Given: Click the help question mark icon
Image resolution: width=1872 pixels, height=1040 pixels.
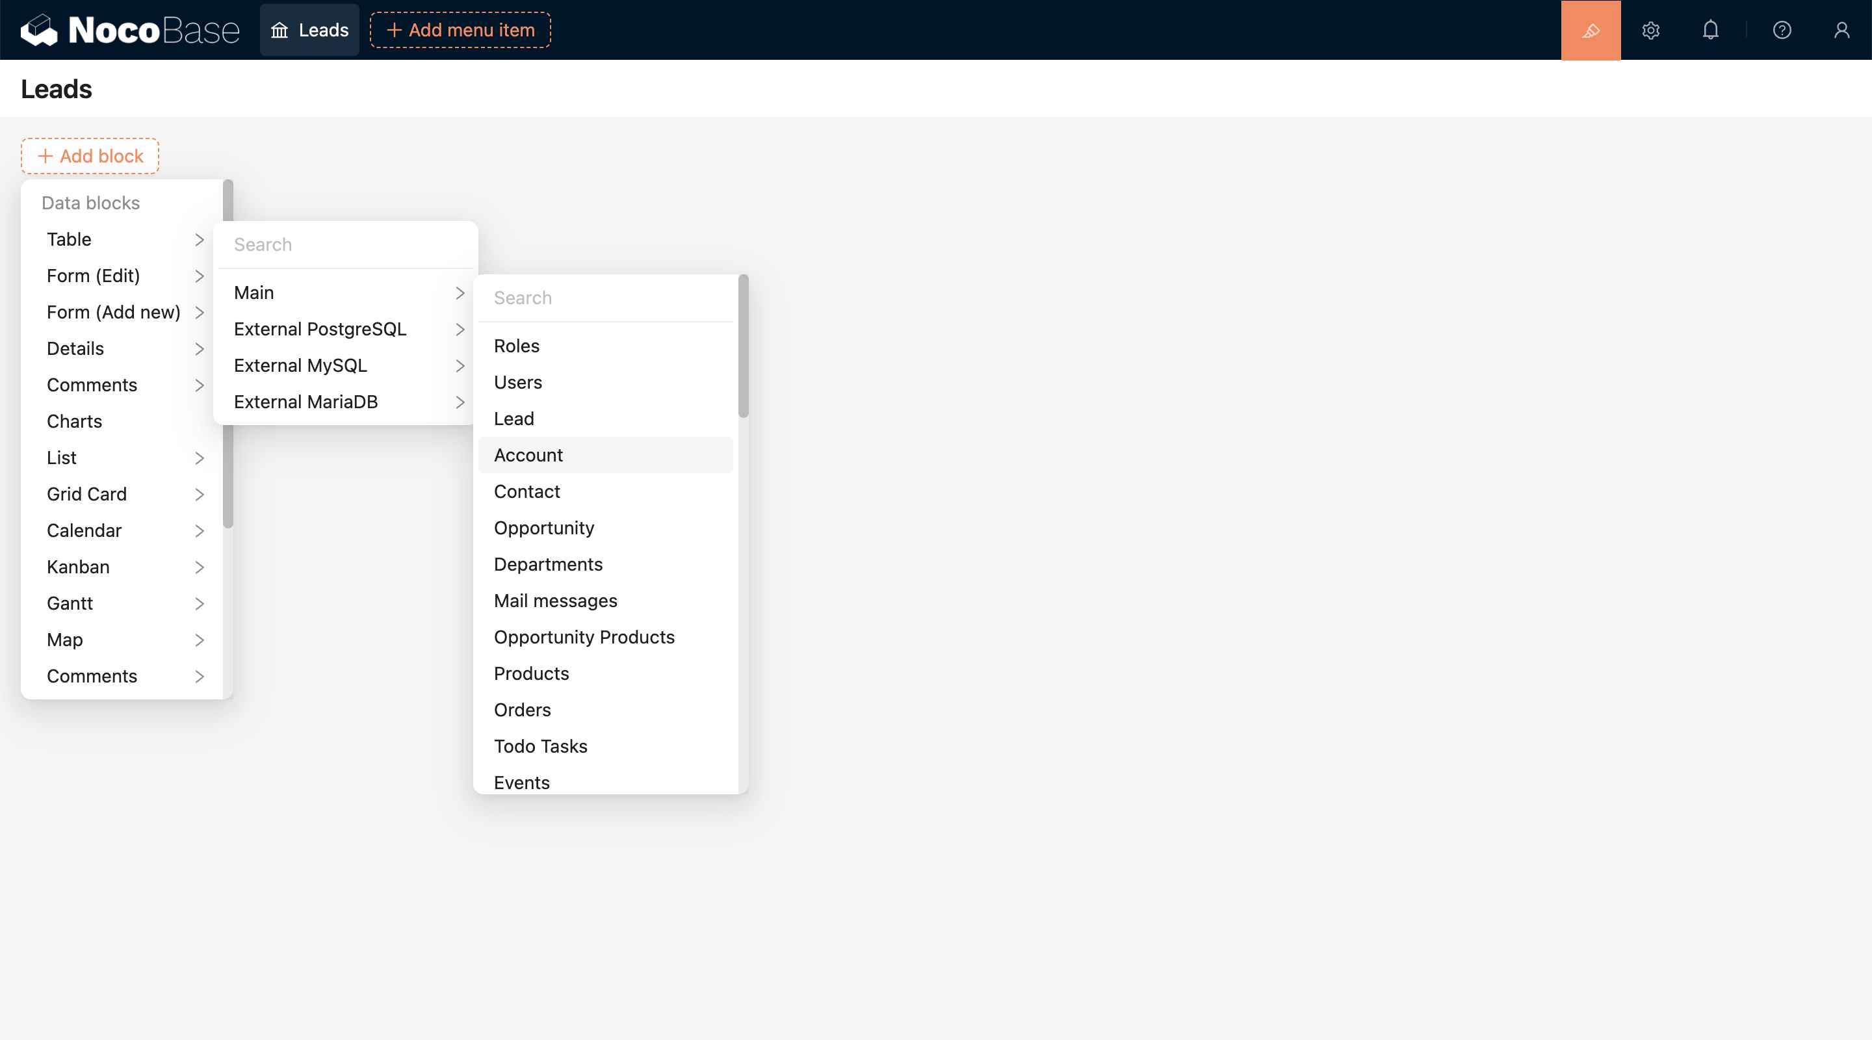Looking at the screenshot, I should tap(1781, 30).
